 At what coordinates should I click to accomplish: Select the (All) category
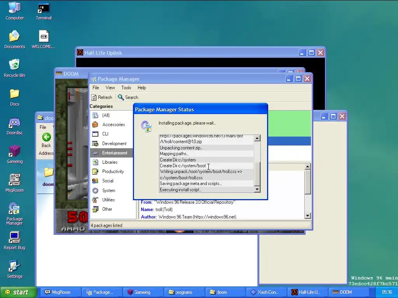pyautogui.click(x=112, y=115)
